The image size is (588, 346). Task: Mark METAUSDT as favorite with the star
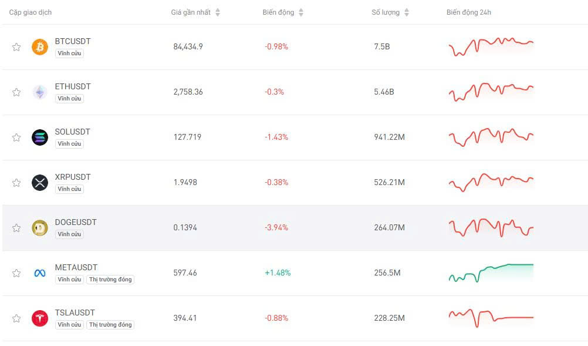click(16, 273)
